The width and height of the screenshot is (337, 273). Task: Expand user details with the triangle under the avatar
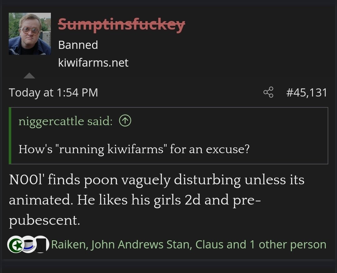(29, 76)
